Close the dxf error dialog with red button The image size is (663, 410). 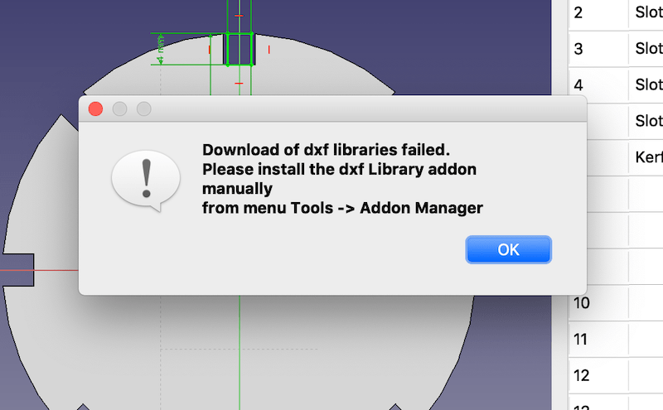tap(95, 109)
